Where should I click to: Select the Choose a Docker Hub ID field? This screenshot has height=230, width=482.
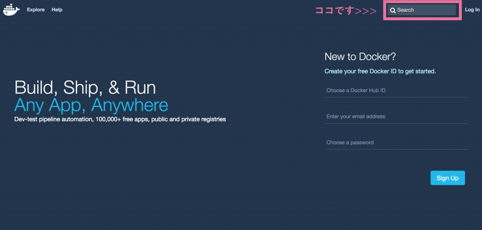(396, 91)
